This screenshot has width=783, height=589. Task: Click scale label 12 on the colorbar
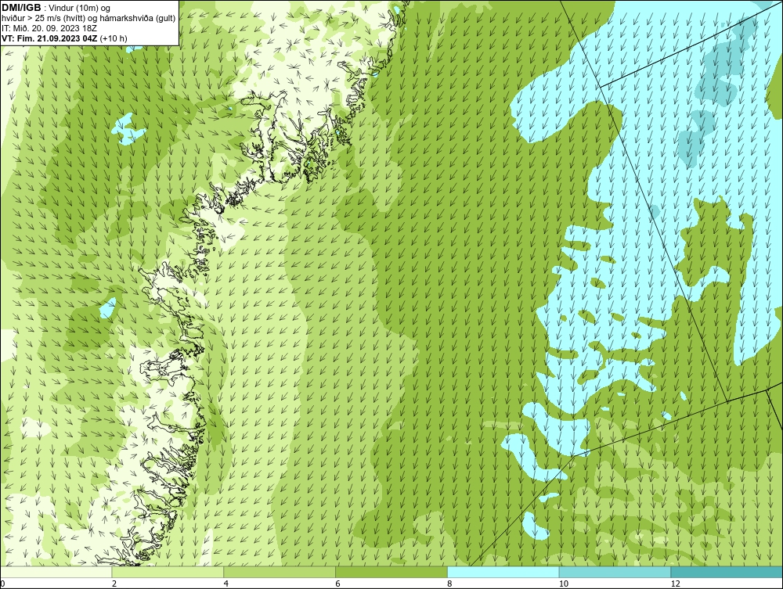(675, 584)
